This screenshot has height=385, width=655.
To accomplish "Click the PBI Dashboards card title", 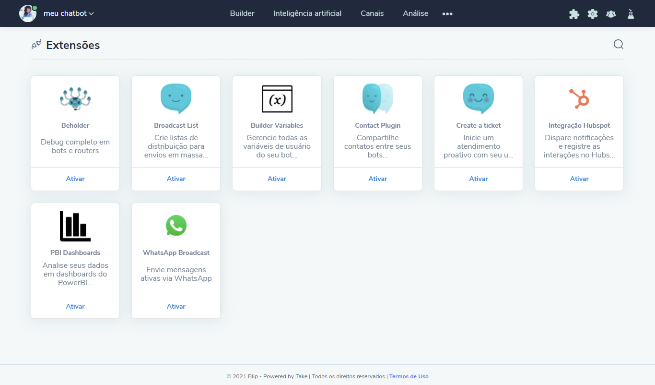I will tap(75, 253).
